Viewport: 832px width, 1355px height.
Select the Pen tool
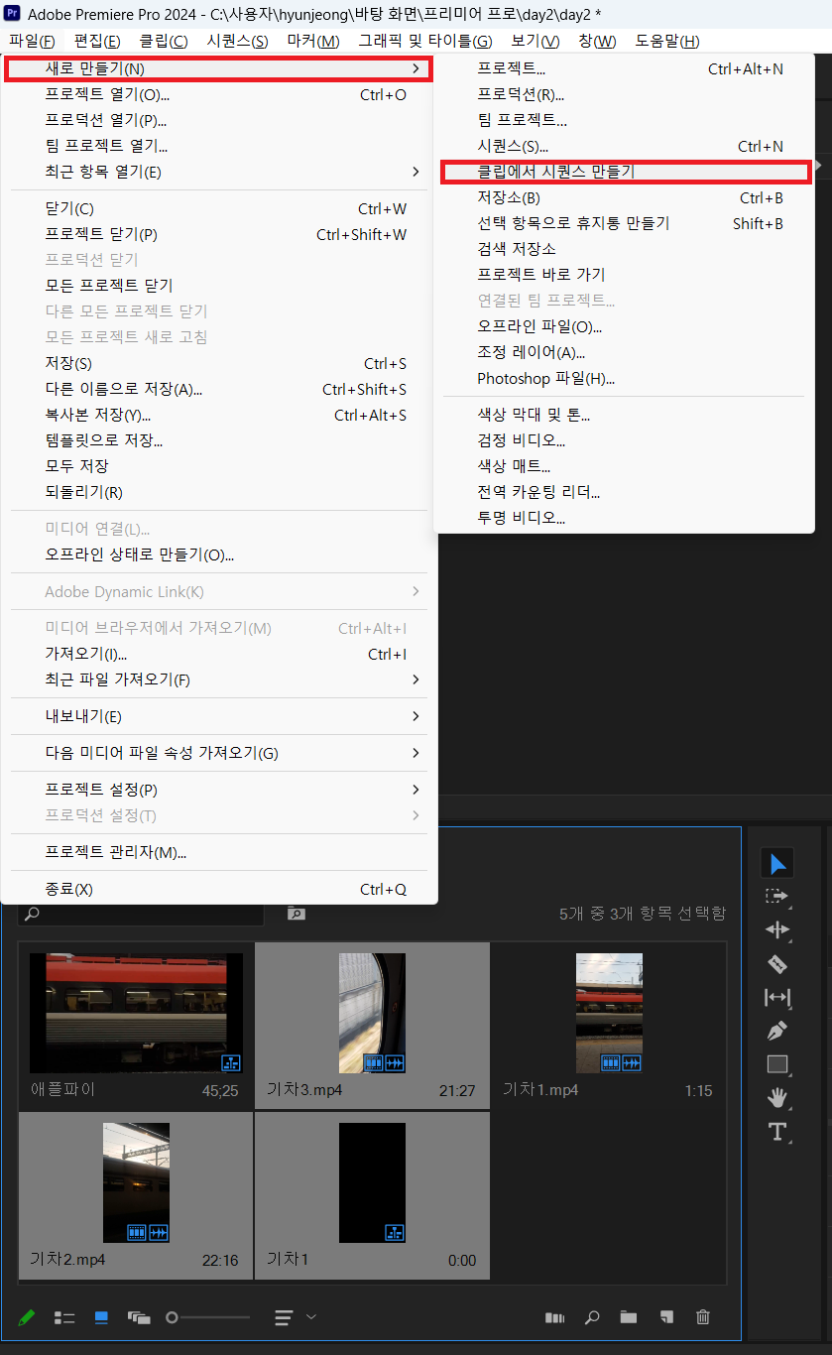(779, 1031)
